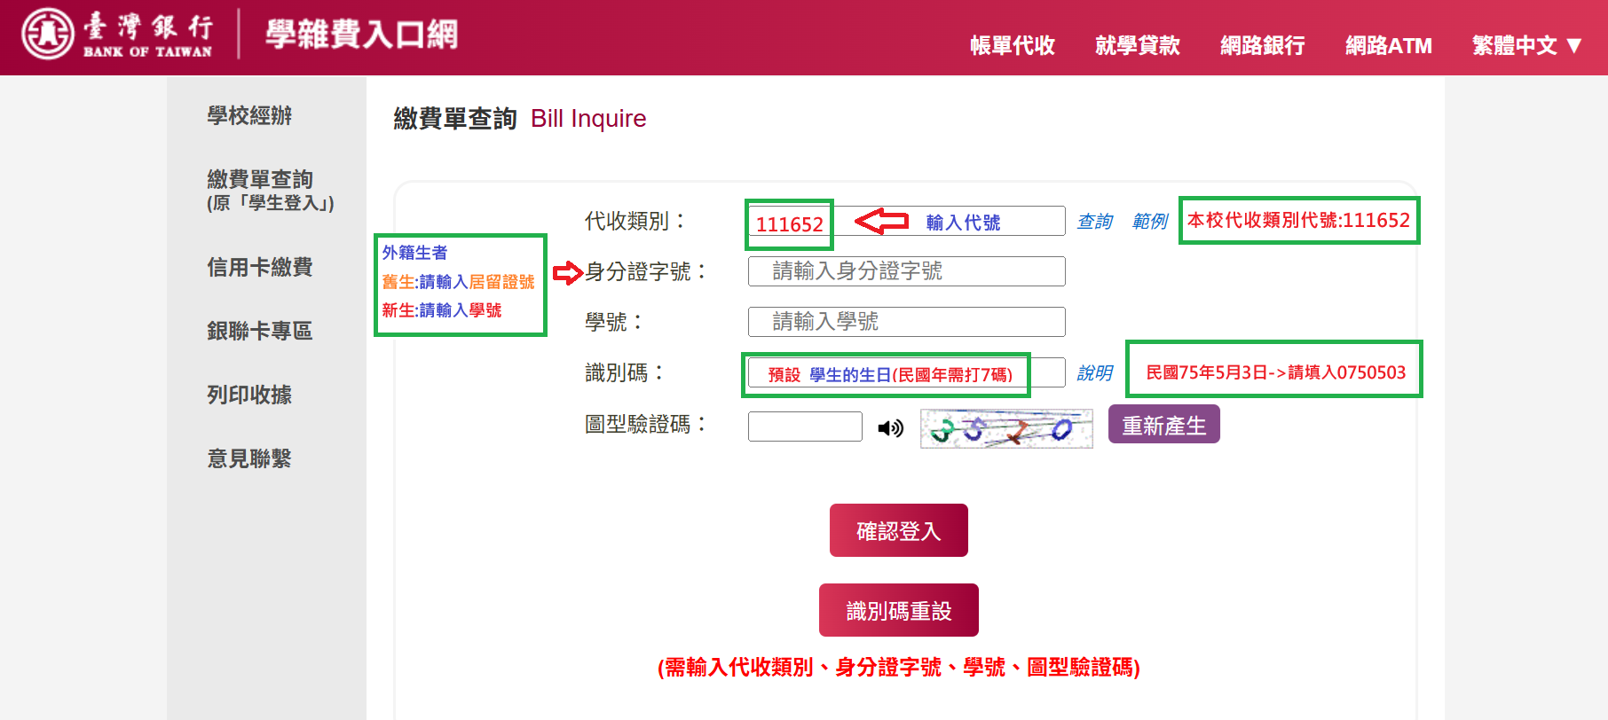The height and width of the screenshot is (720, 1608).
Task: Open 網路ATM in the top navigation
Action: 1389,45
